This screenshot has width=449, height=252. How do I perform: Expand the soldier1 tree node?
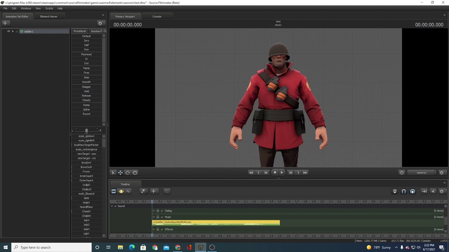pos(17,31)
